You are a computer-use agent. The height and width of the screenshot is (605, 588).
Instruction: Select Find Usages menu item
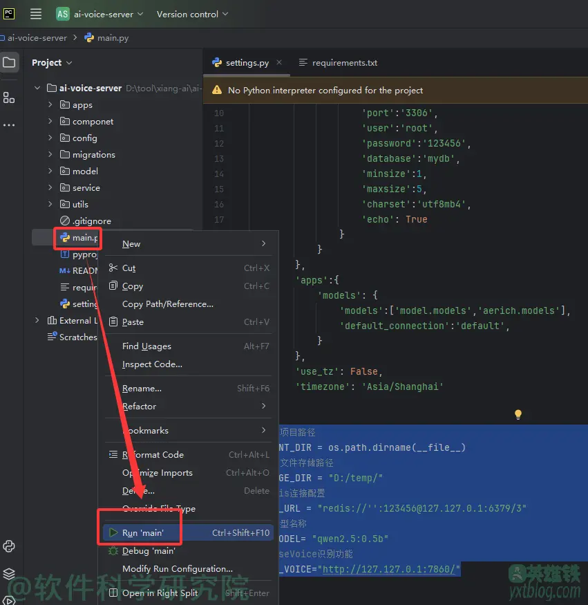coord(189,346)
